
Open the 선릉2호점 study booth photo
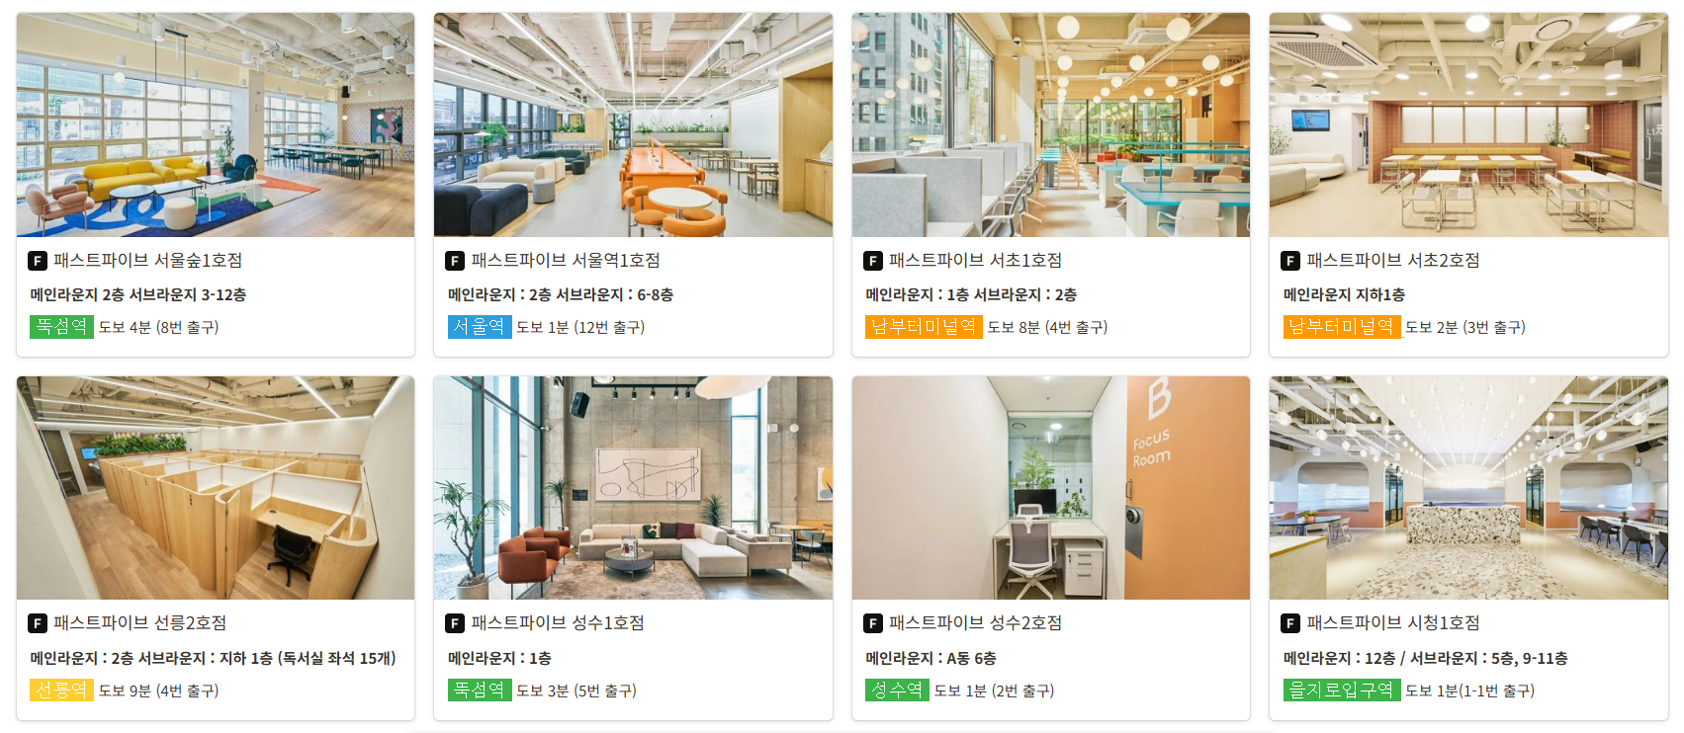tap(216, 488)
